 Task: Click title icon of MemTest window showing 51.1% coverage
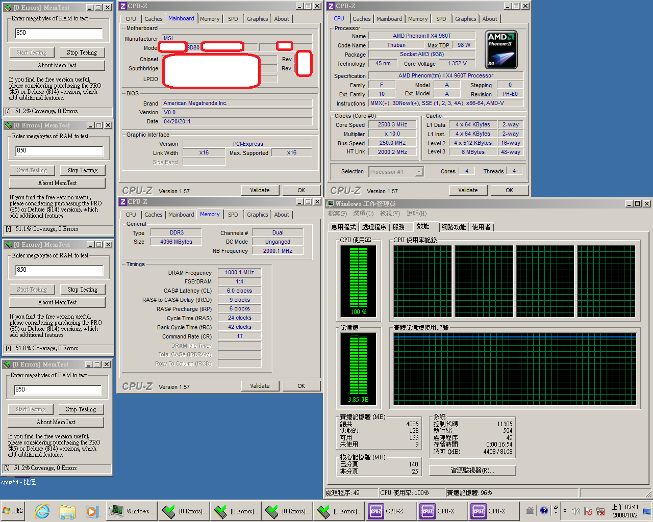8,125
